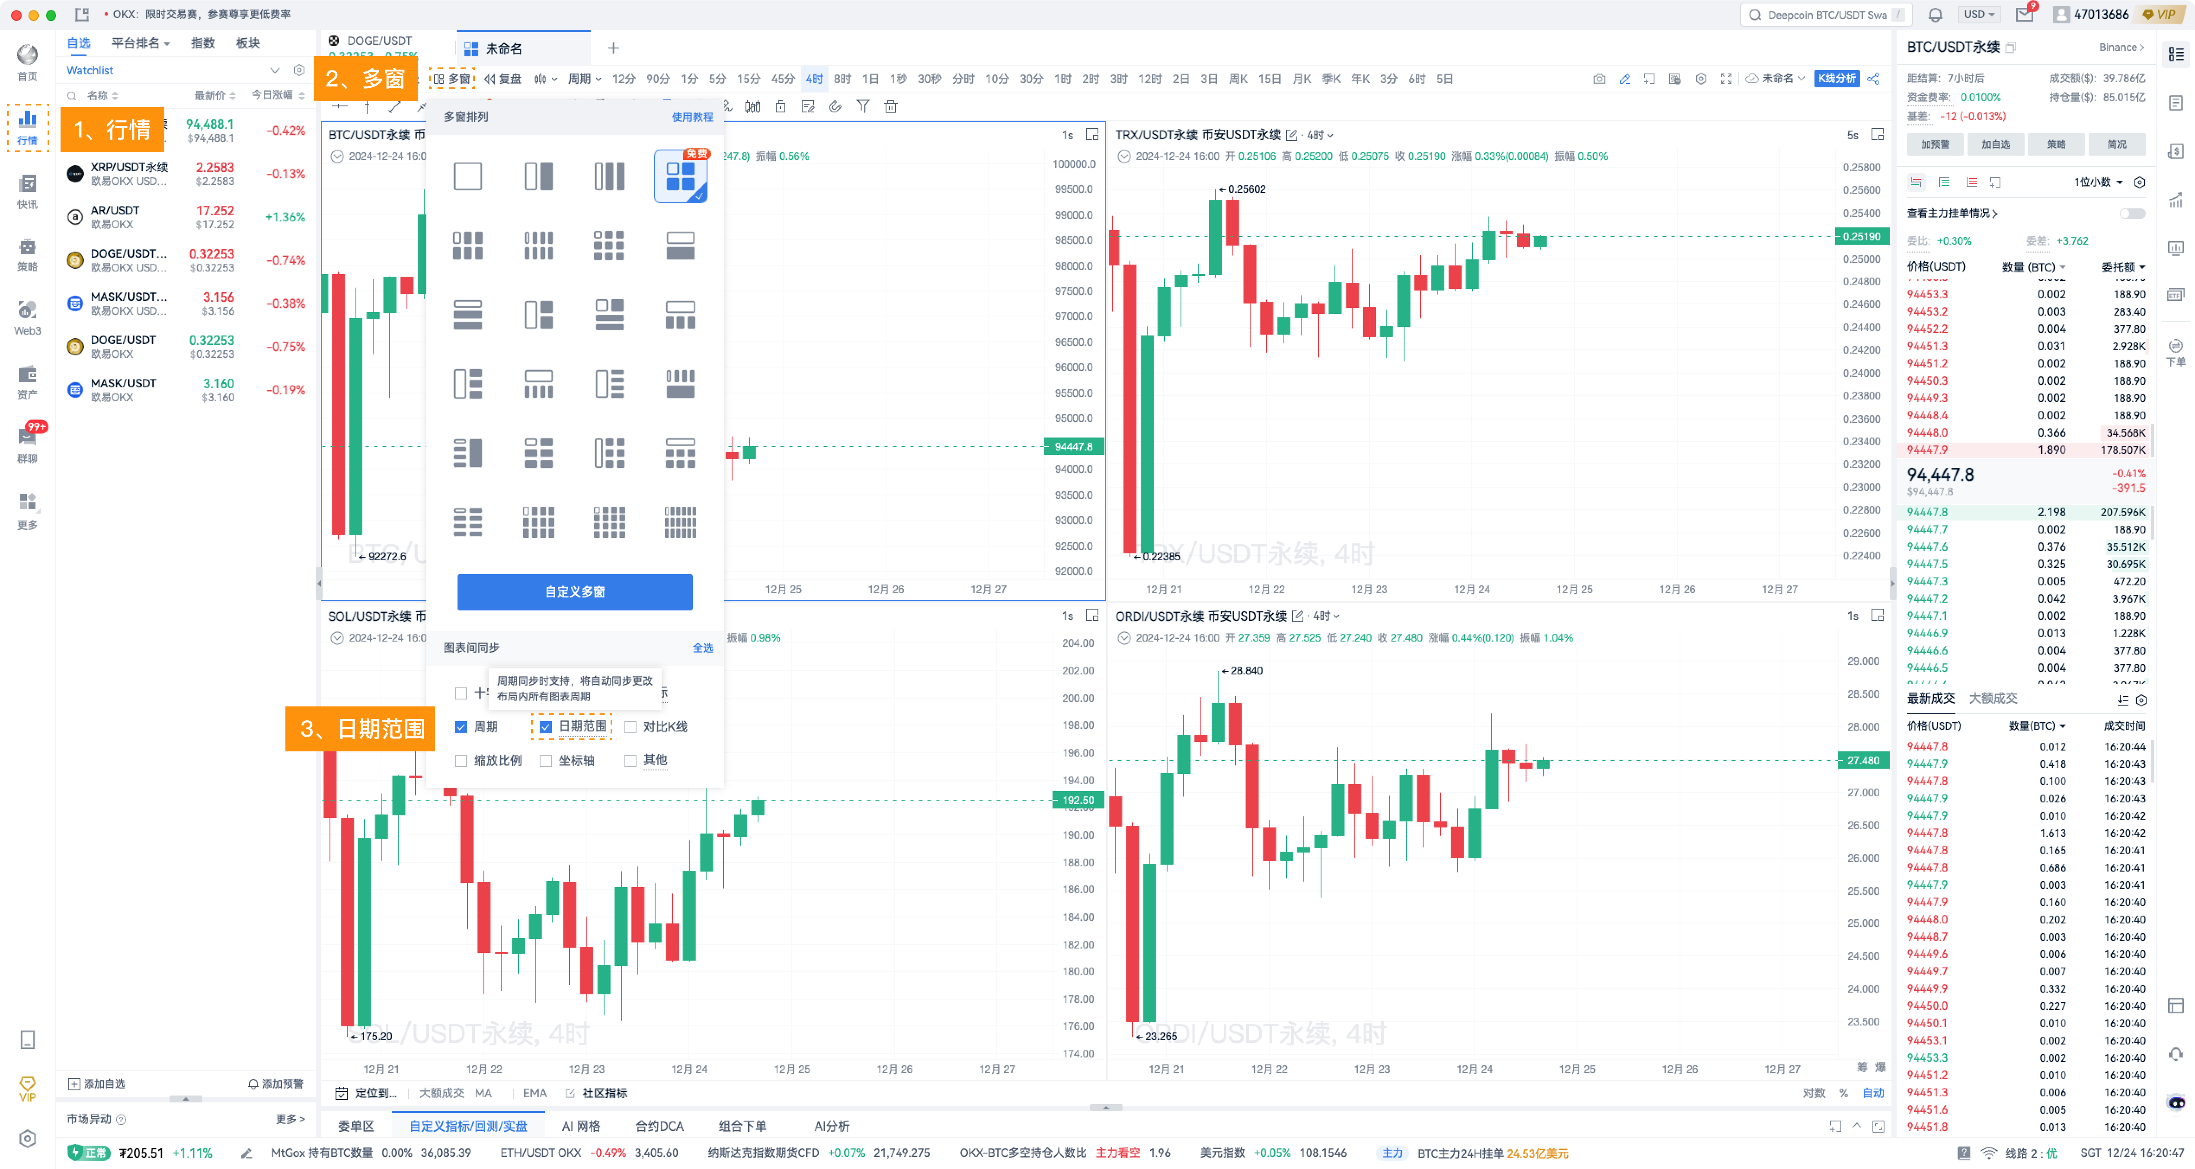Open the 首页 home sidebar icon
This screenshot has width=2195, height=1169.
[x=27, y=62]
